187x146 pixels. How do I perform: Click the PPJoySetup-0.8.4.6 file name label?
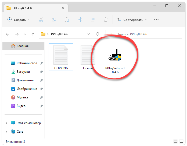[115, 70]
